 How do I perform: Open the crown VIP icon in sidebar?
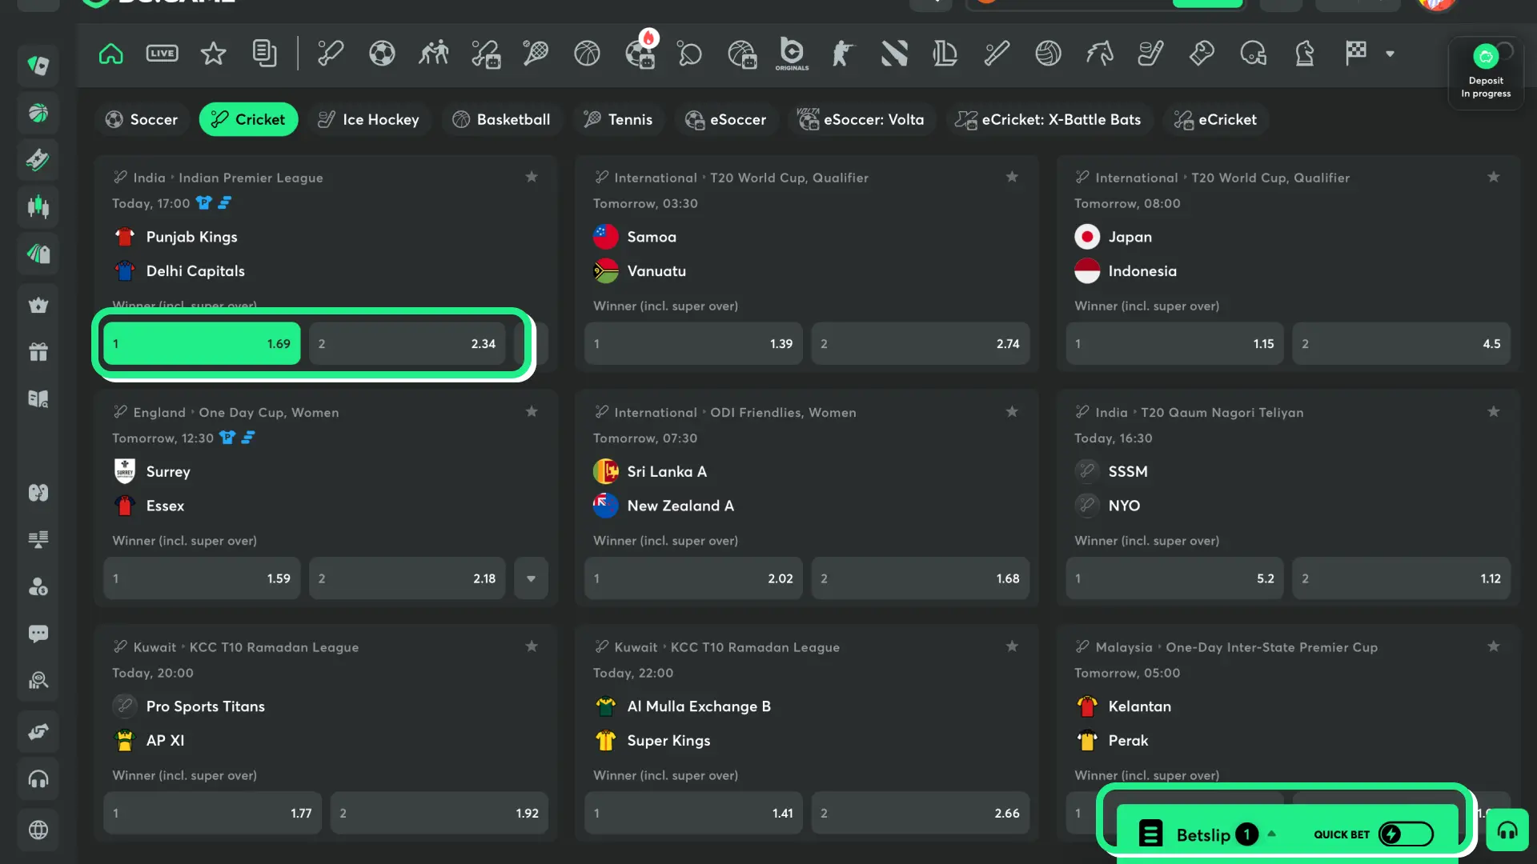coord(38,305)
